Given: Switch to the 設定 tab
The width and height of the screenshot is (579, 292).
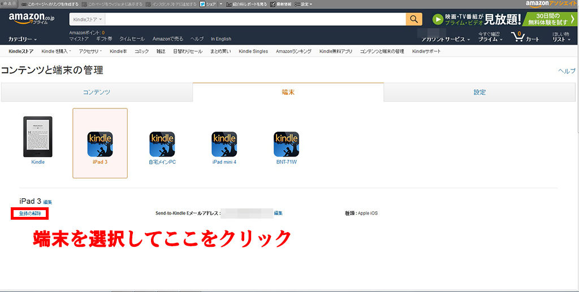Looking at the screenshot, I should coord(479,92).
